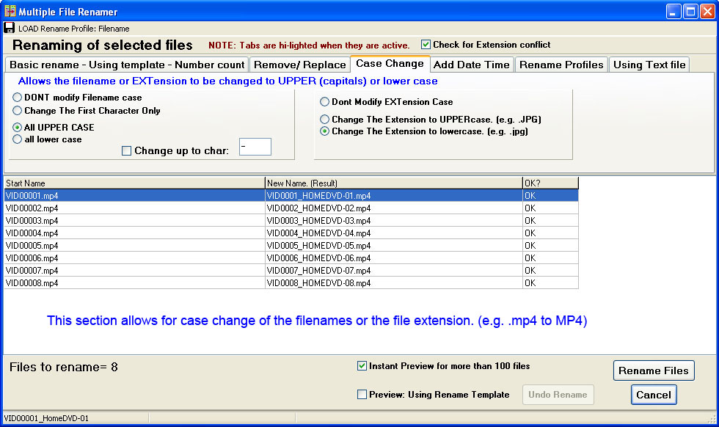Click the save disk icon for rename profile
The width and height of the screenshot is (719, 427).
click(x=9, y=28)
